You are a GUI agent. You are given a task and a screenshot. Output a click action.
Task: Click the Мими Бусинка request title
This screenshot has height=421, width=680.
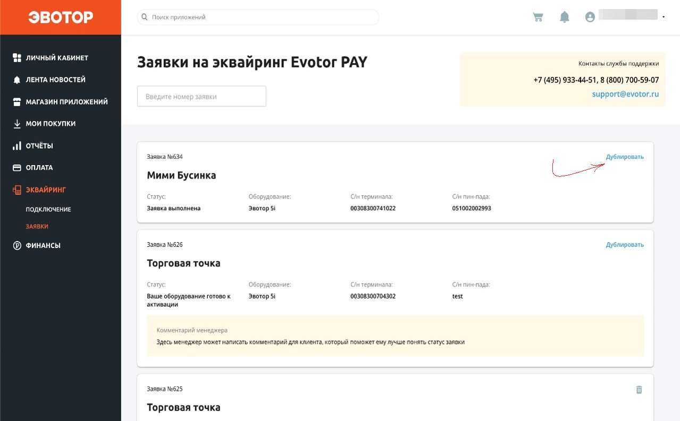(181, 175)
